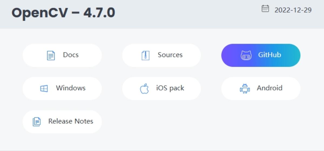
Task: Click the Docs document icon
Action: point(51,55)
